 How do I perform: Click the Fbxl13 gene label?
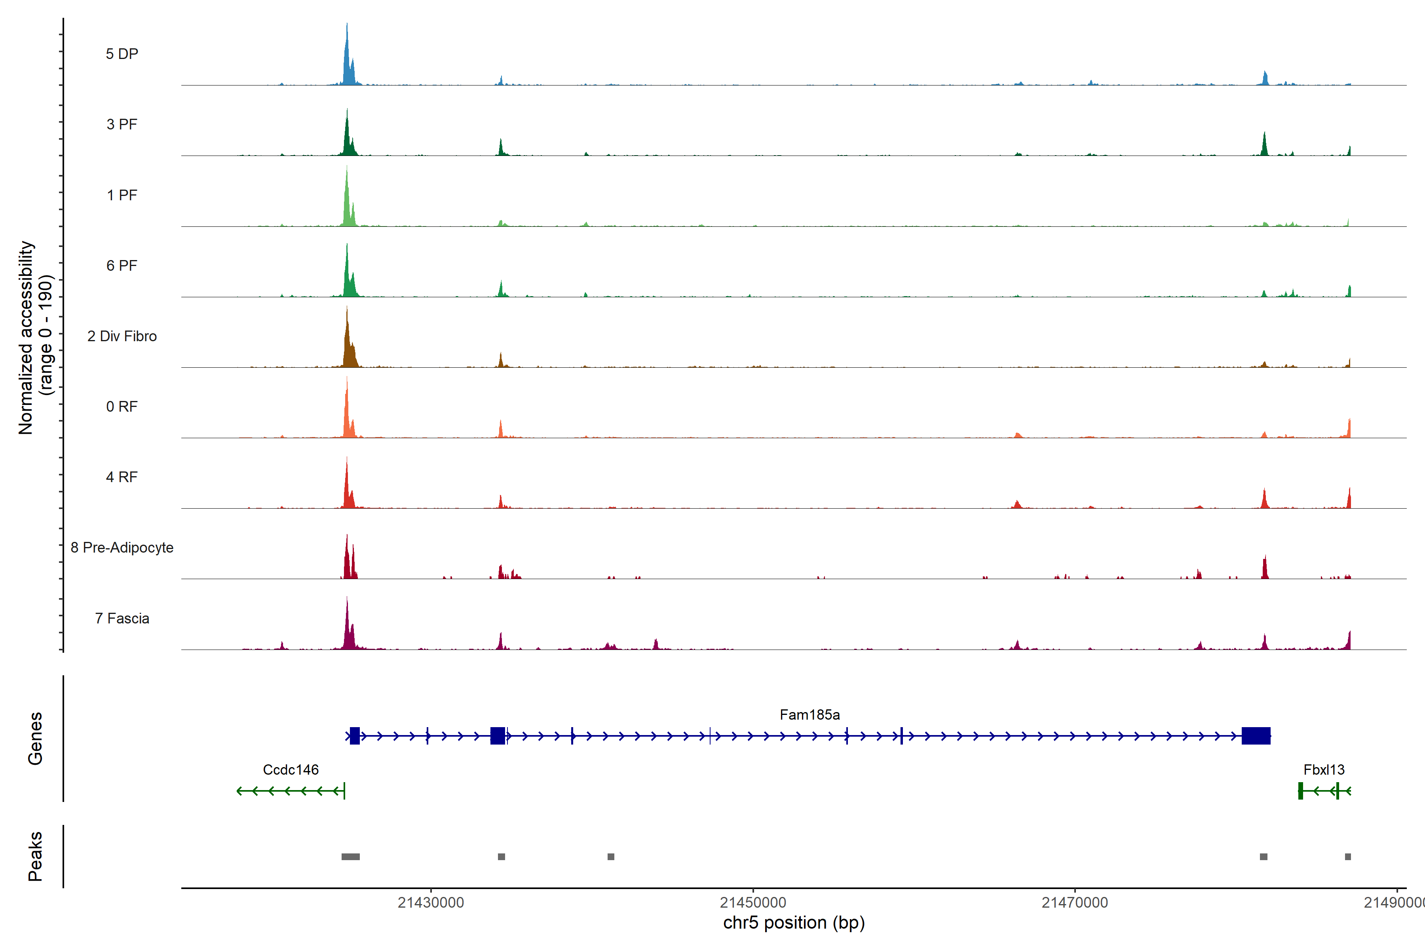pos(1324,770)
